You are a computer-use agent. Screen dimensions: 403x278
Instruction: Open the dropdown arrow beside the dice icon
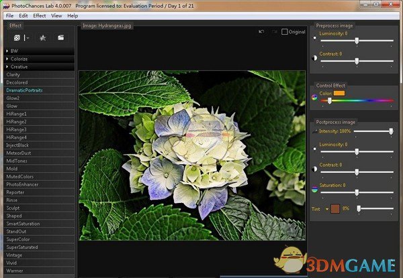pyautogui.click(x=26, y=38)
